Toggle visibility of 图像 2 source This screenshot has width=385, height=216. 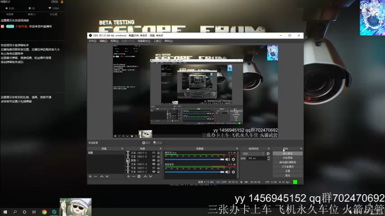[154, 160]
